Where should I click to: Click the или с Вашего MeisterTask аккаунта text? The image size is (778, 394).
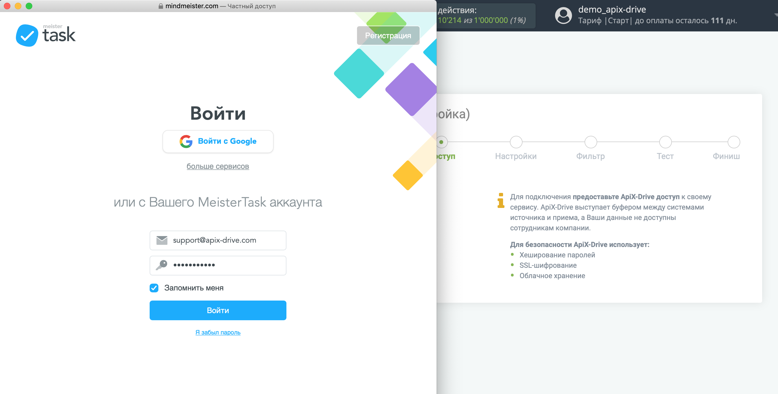click(x=218, y=202)
